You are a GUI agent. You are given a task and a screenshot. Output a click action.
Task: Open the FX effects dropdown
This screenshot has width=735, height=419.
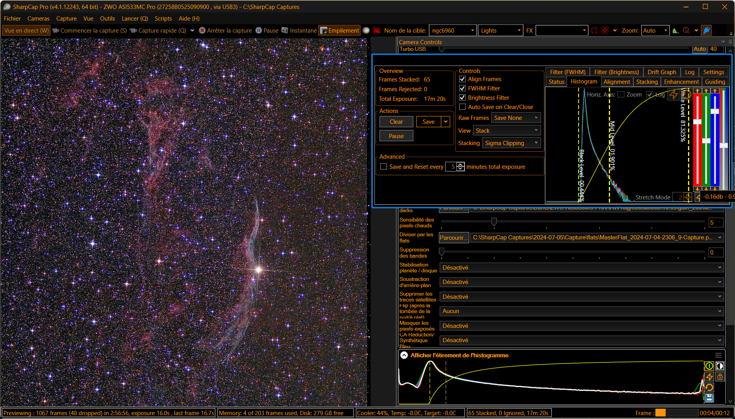(562, 30)
